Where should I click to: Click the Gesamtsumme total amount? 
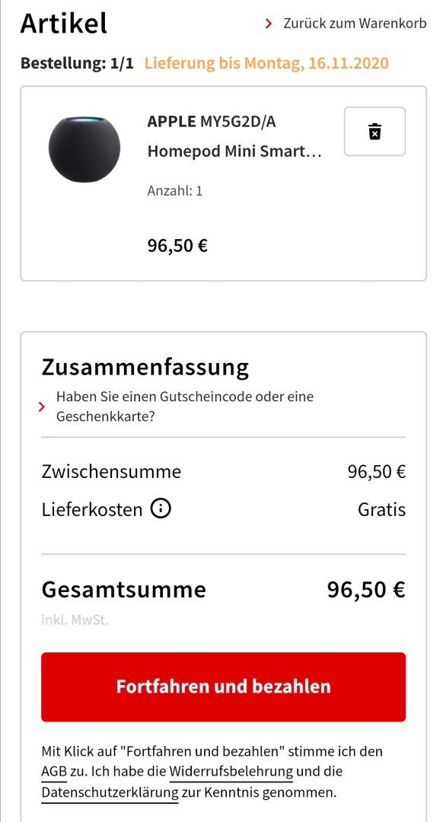pos(366,590)
